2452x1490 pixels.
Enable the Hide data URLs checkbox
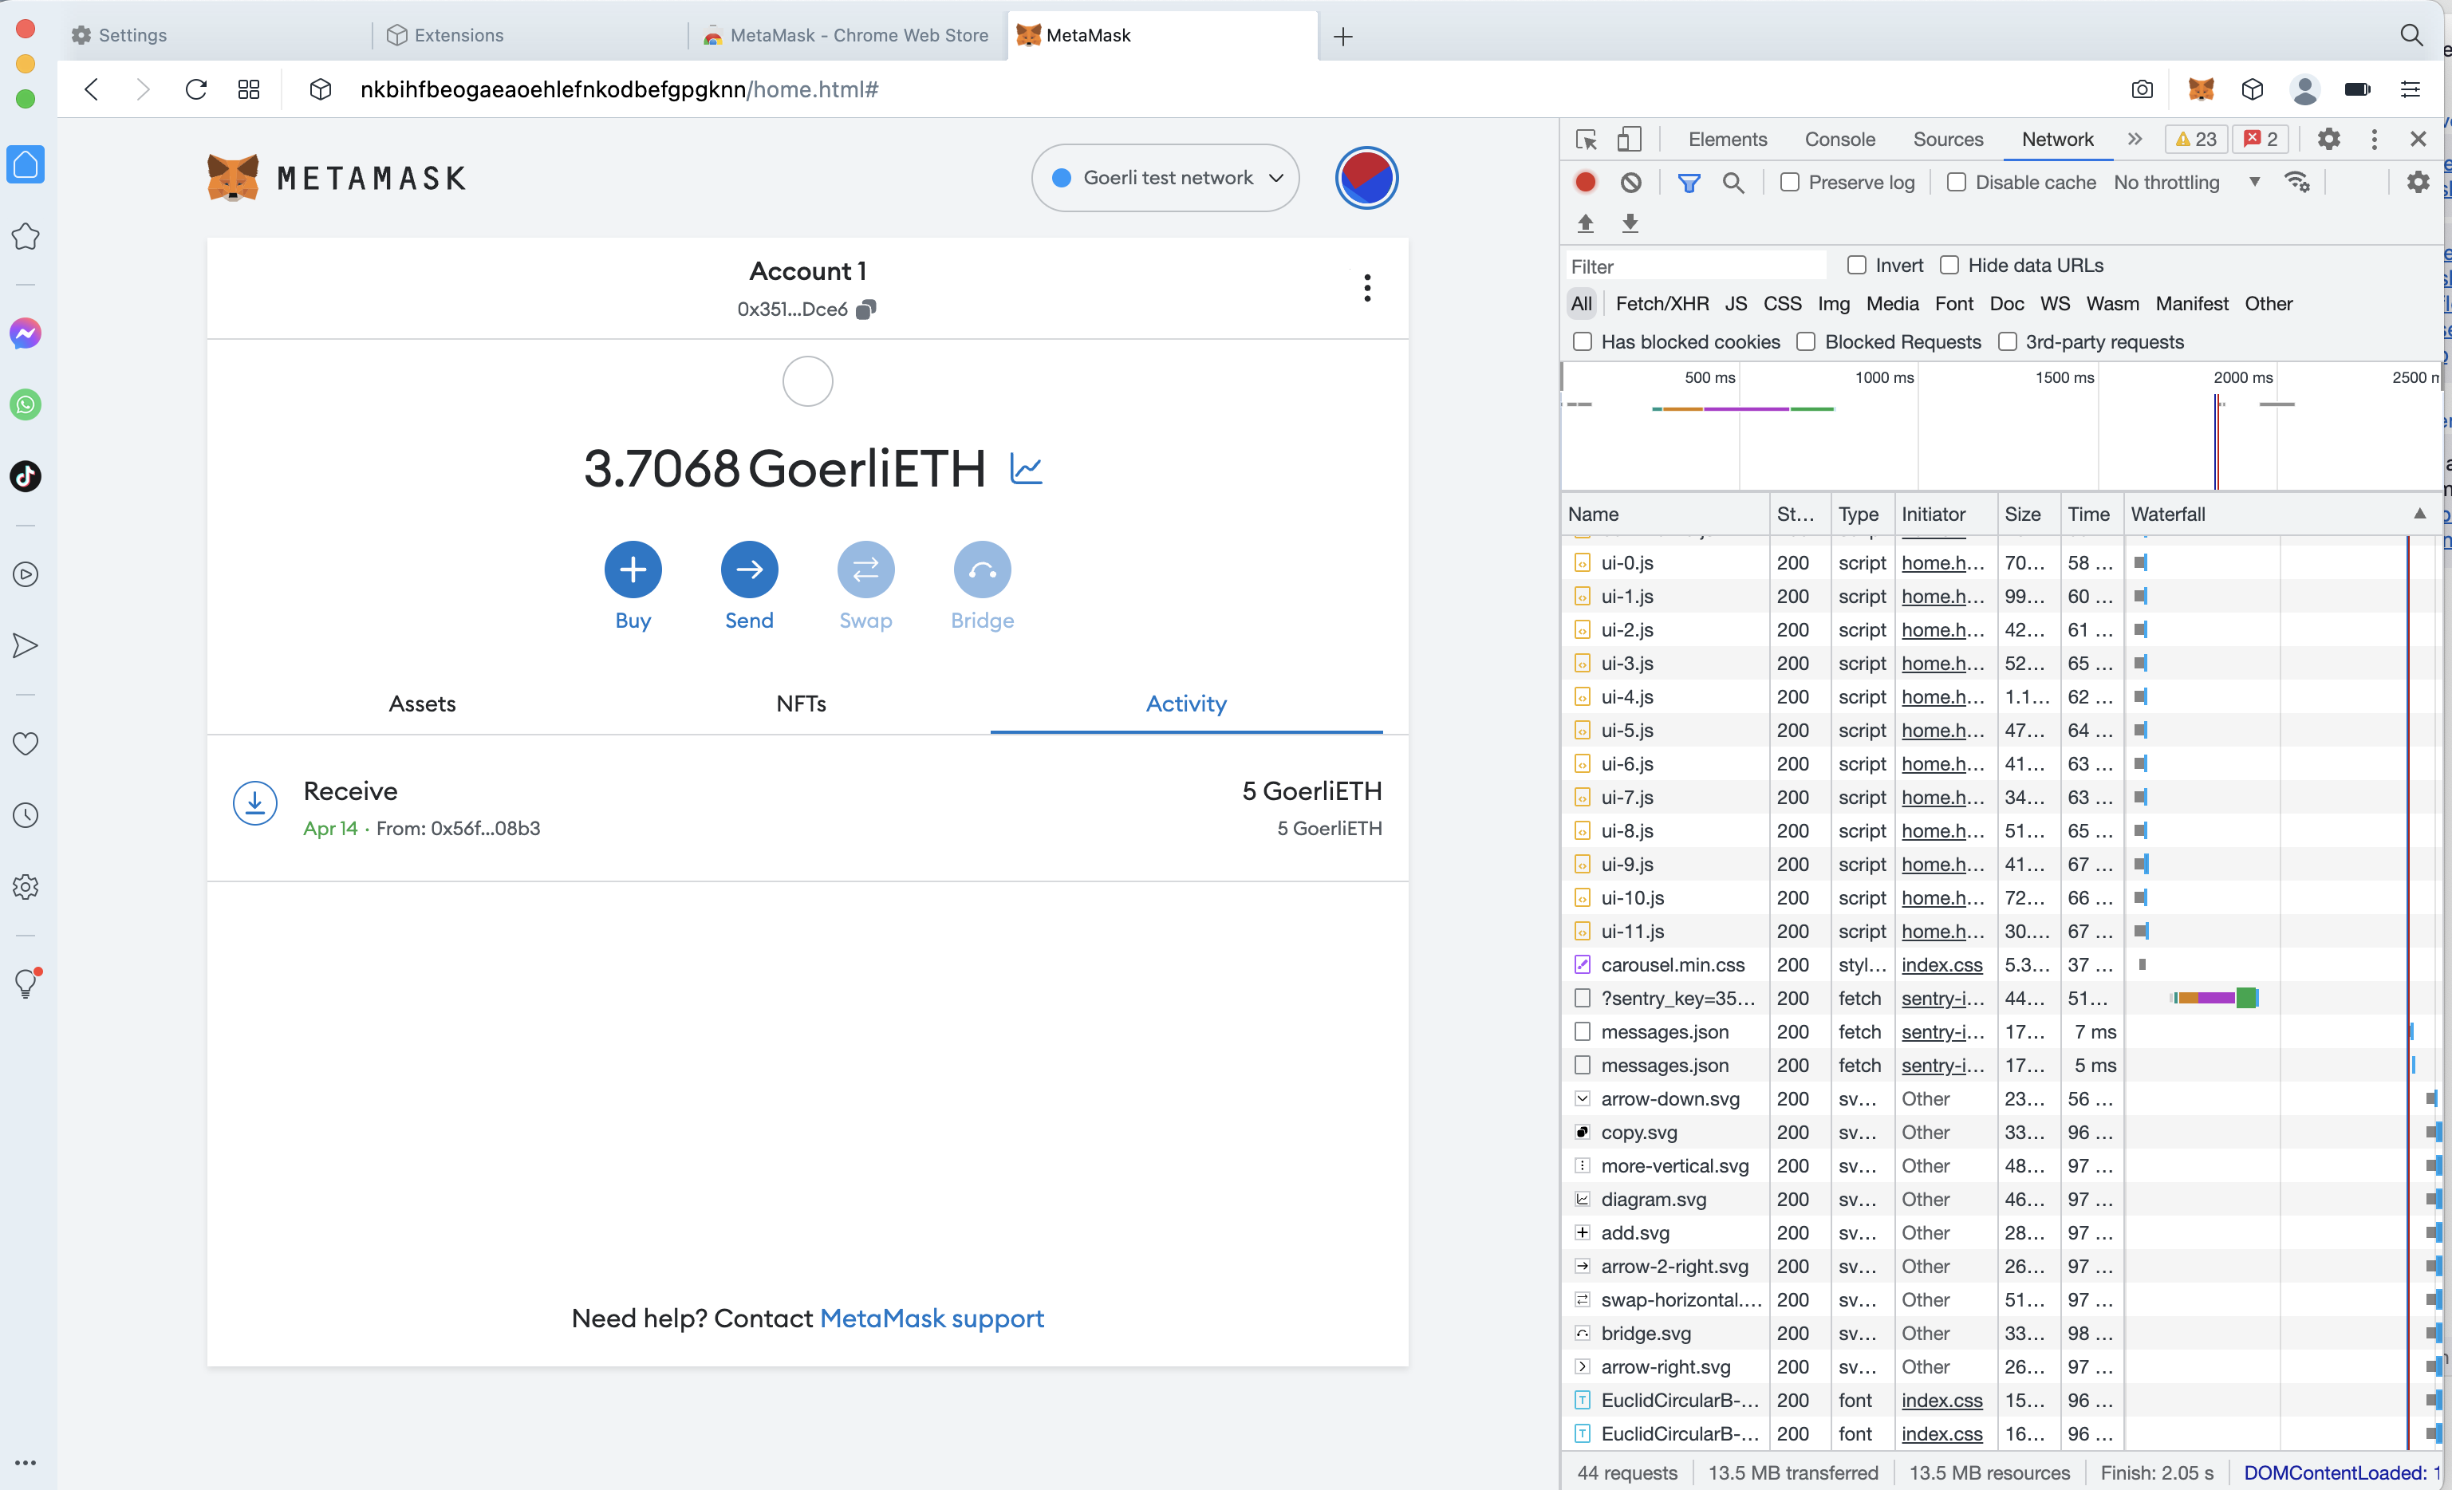(1949, 265)
